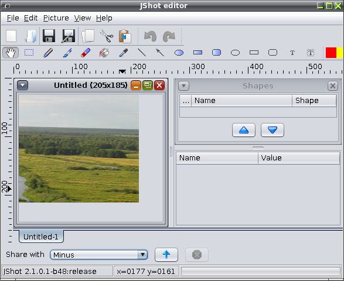Select the Arrow drawing tool
Viewport: 344px width, 281px height.
[160, 53]
